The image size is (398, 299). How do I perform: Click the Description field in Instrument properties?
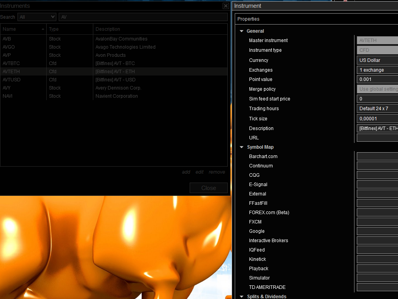[x=377, y=128]
